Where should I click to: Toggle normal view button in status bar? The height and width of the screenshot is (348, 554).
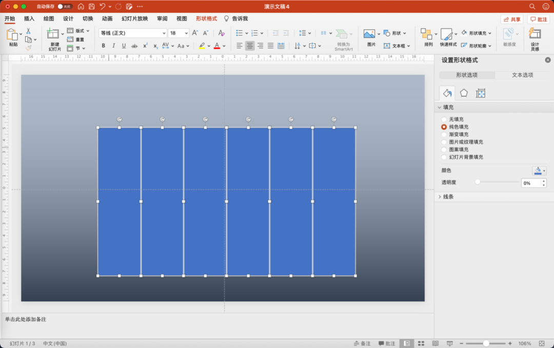[407, 343]
